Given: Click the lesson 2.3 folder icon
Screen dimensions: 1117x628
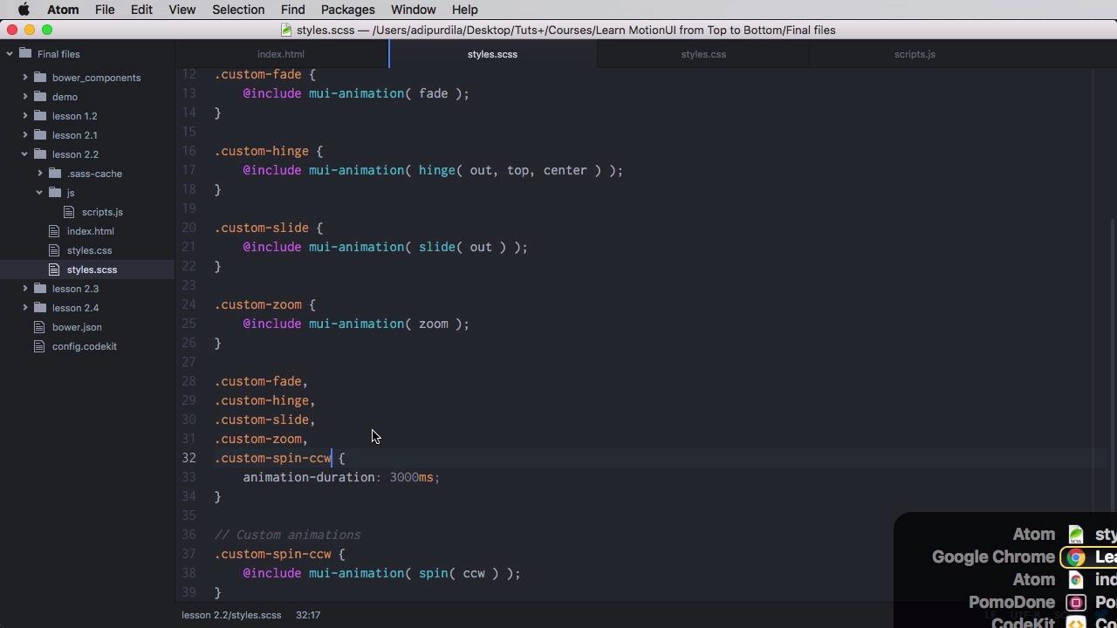Looking at the screenshot, I should (x=40, y=289).
